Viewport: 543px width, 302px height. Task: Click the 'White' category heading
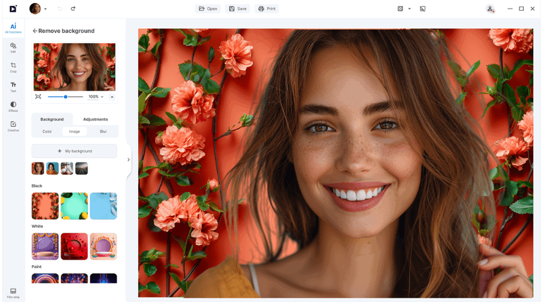pyautogui.click(x=37, y=226)
